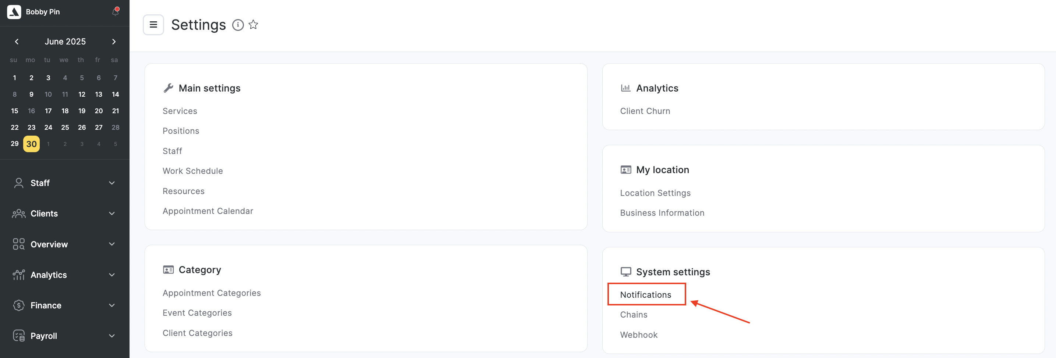
Task: Open Services under Main settings
Action: (180, 111)
